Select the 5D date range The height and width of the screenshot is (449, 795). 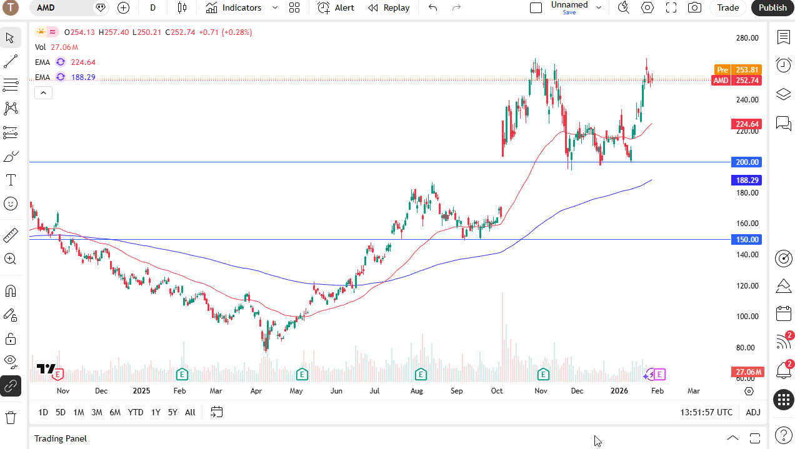tap(61, 412)
